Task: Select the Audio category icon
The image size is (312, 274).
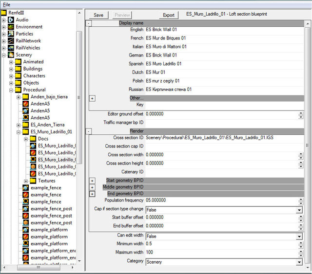Action: tap(11, 20)
